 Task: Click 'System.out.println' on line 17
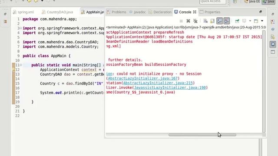tap(72, 92)
